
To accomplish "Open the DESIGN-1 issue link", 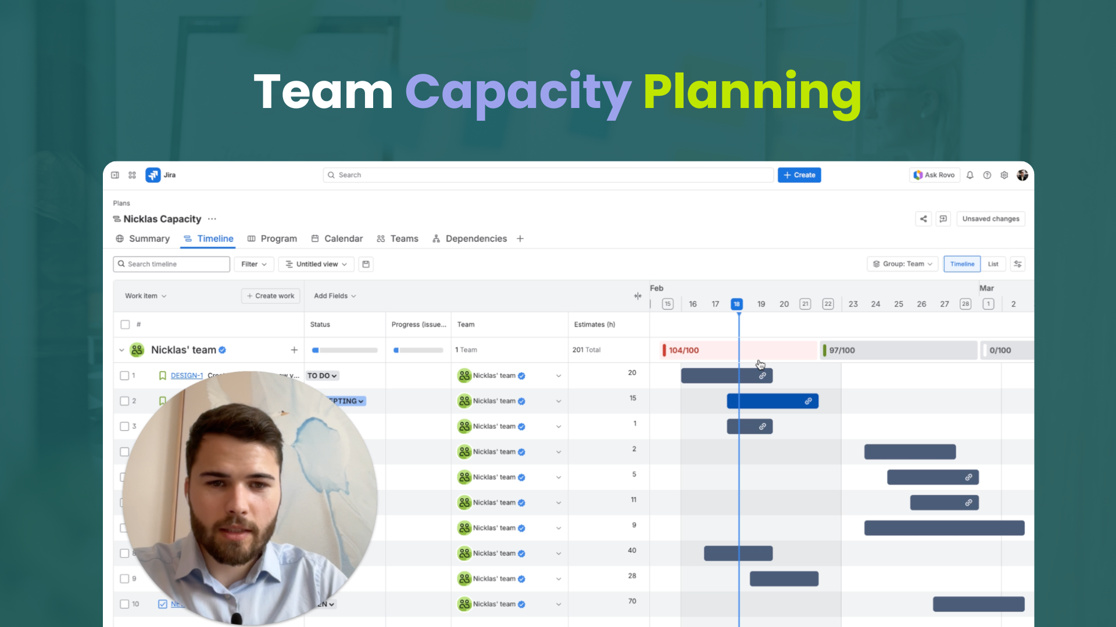I will tap(187, 376).
